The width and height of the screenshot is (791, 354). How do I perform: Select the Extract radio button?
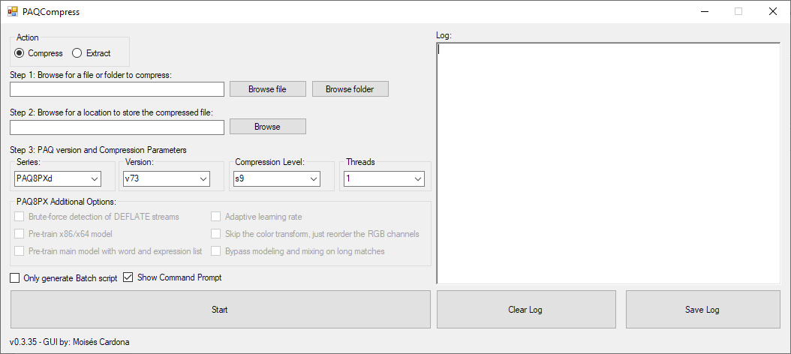click(x=77, y=53)
